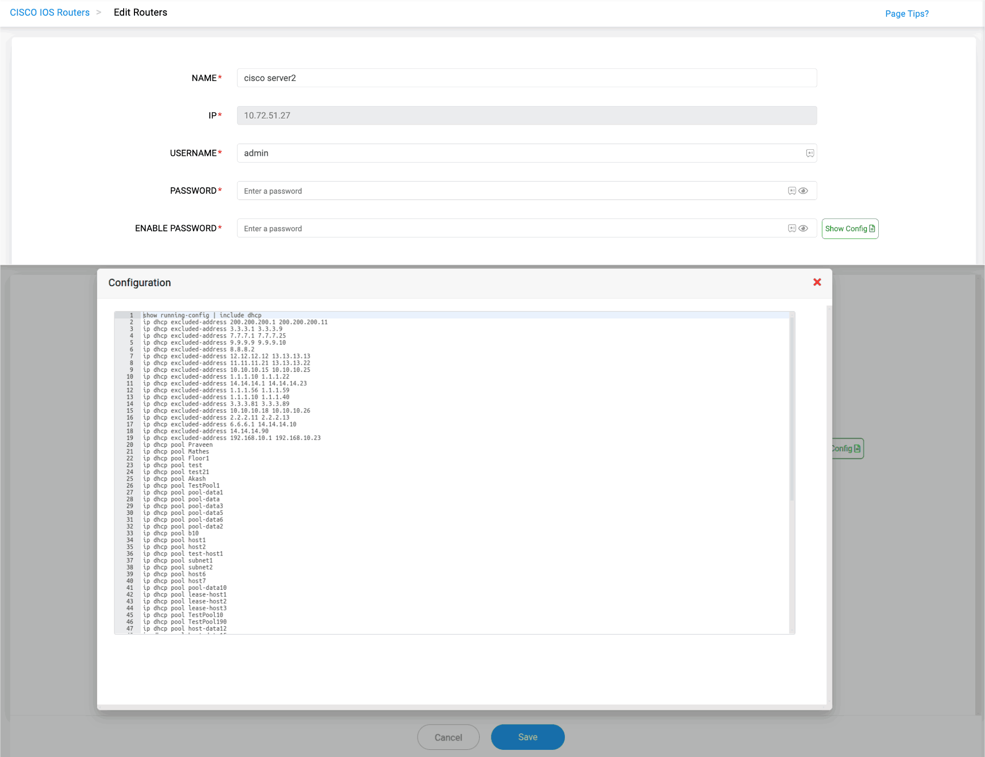The height and width of the screenshot is (757, 985).
Task: Open Page Tips? help link
Action: coord(907,14)
